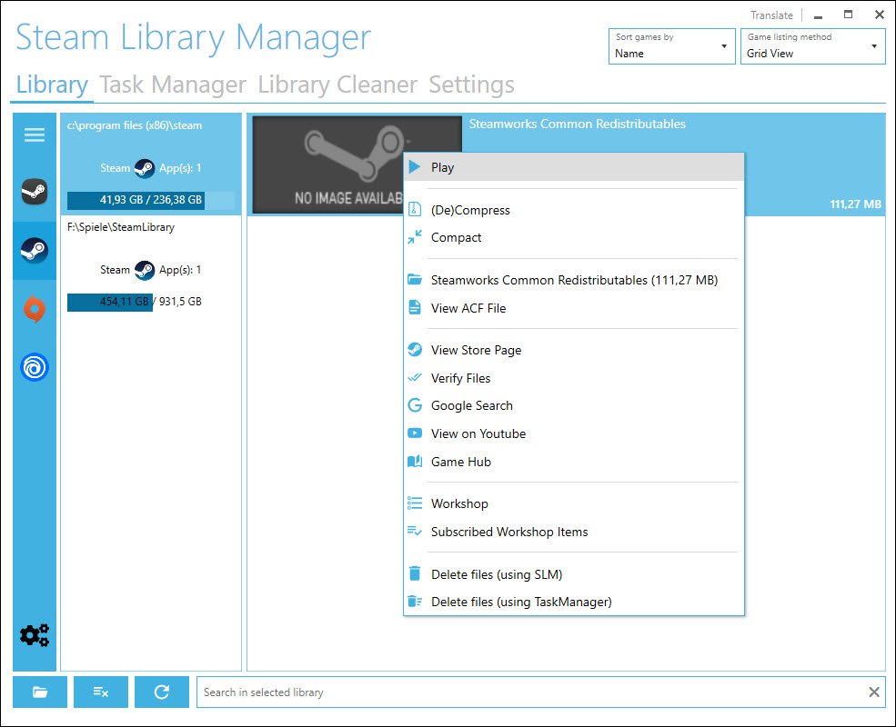896x727 pixels.
Task: Open the Game listing method dropdown
Action: [812, 46]
